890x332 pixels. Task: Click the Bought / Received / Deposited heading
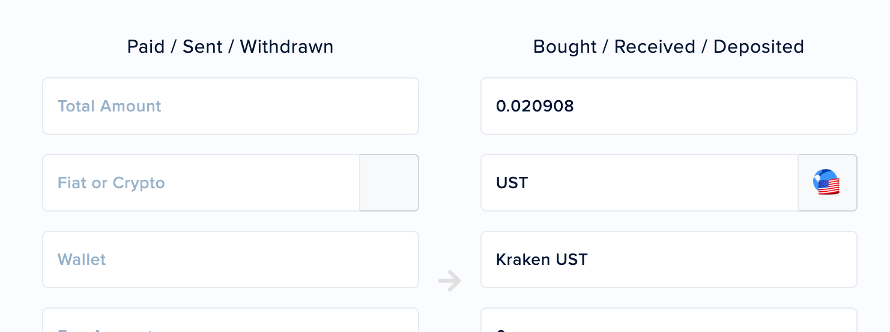668,47
